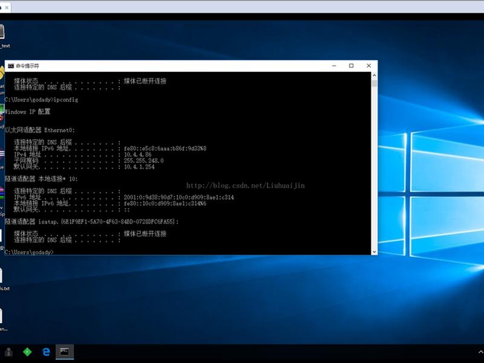
Task: Click the '隧道适配器 本地连接* 10:' line
Action: click(41, 178)
